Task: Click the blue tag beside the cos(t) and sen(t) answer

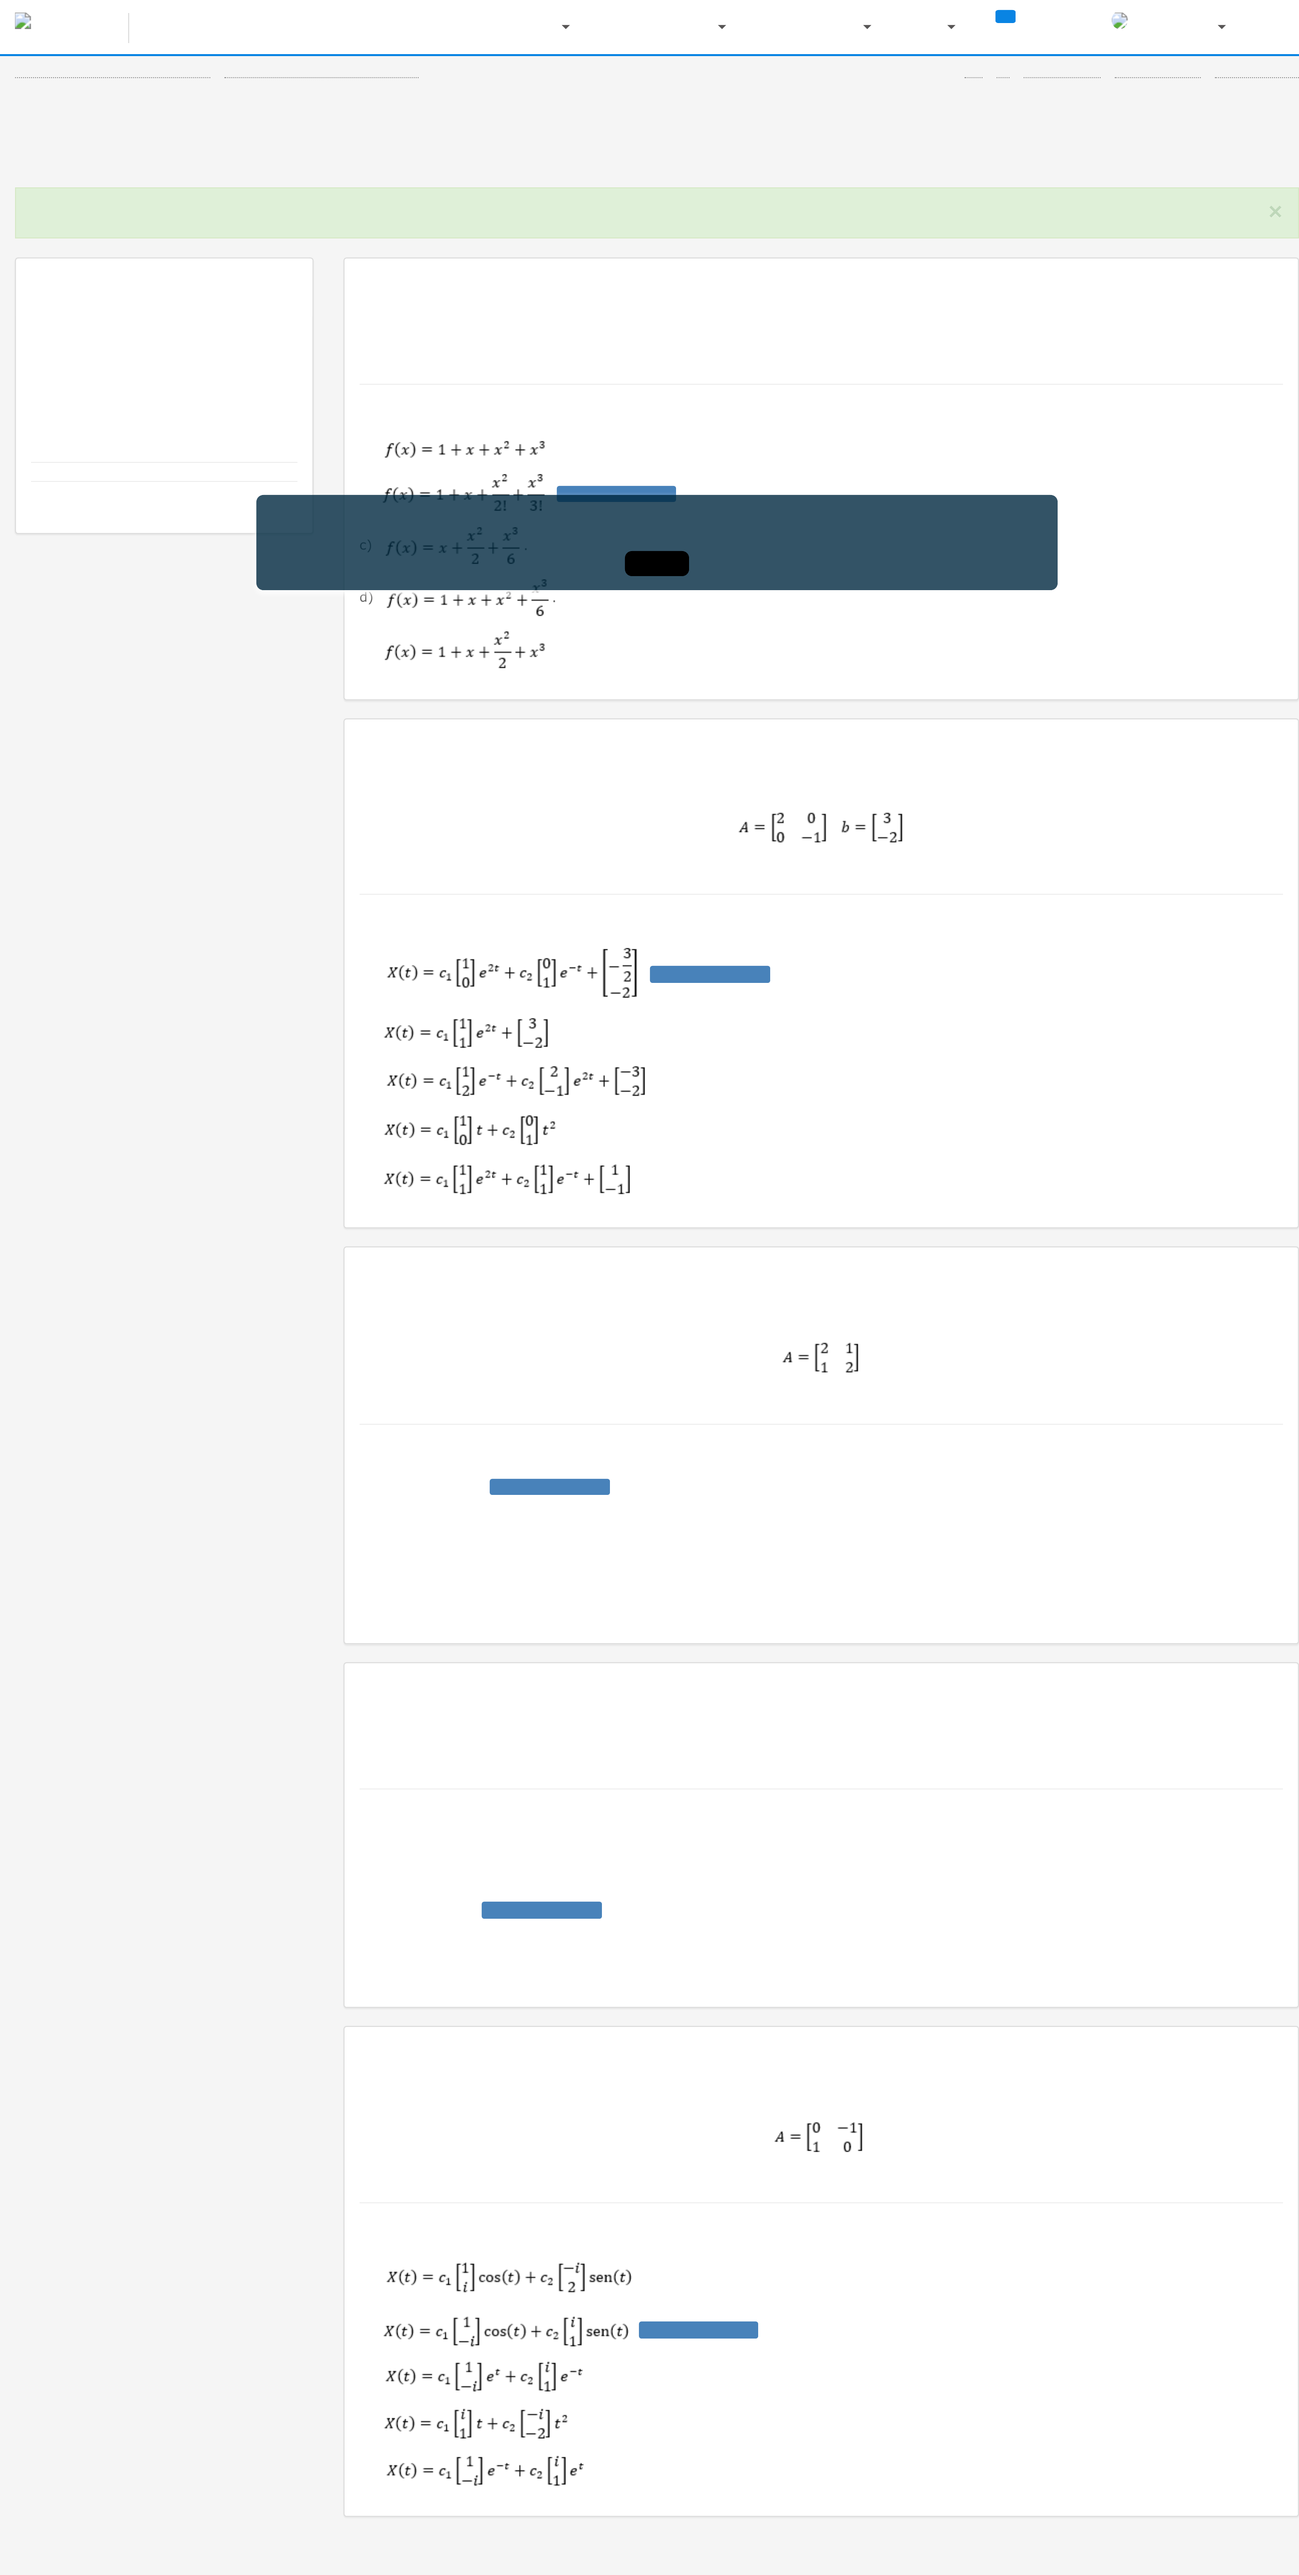Action: (x=698, y=2330)
